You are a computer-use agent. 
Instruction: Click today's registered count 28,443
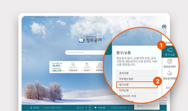click(56, 66)
